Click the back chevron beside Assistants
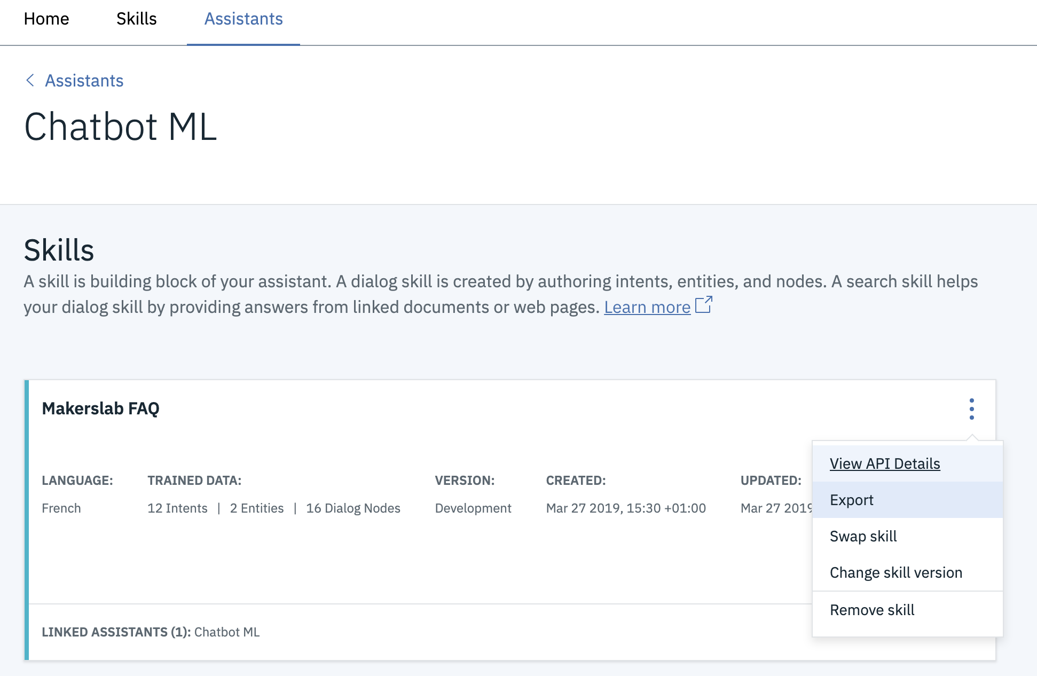This screenshot has height=676, width=1037. [30, 80]
